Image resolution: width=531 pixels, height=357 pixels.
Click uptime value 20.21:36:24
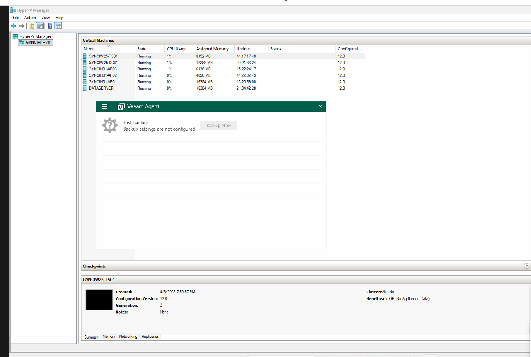246,63
